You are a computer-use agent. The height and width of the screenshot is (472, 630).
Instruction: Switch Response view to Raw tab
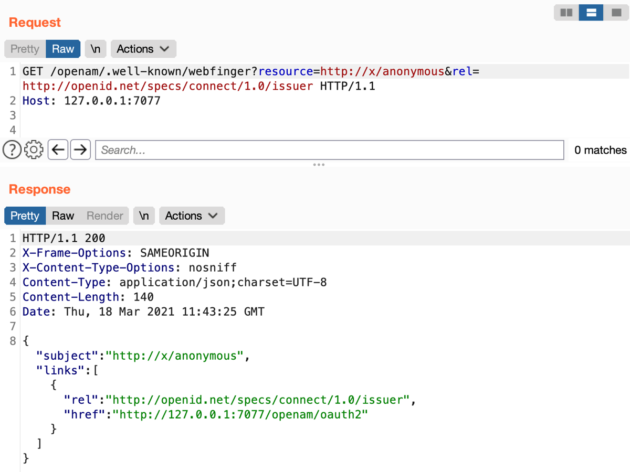(x=63, y=216)
